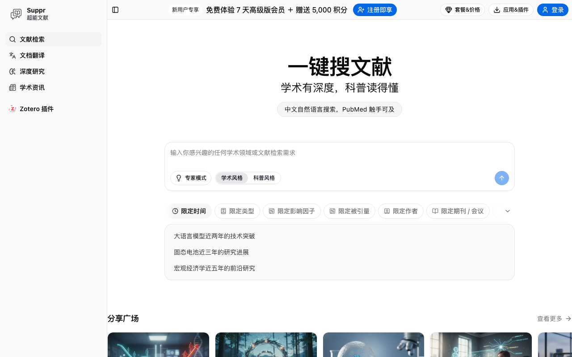Viewport: 572px width, 357px height.
Task: Open 应用&插件 downloads
Action: (x=511, y=10)
